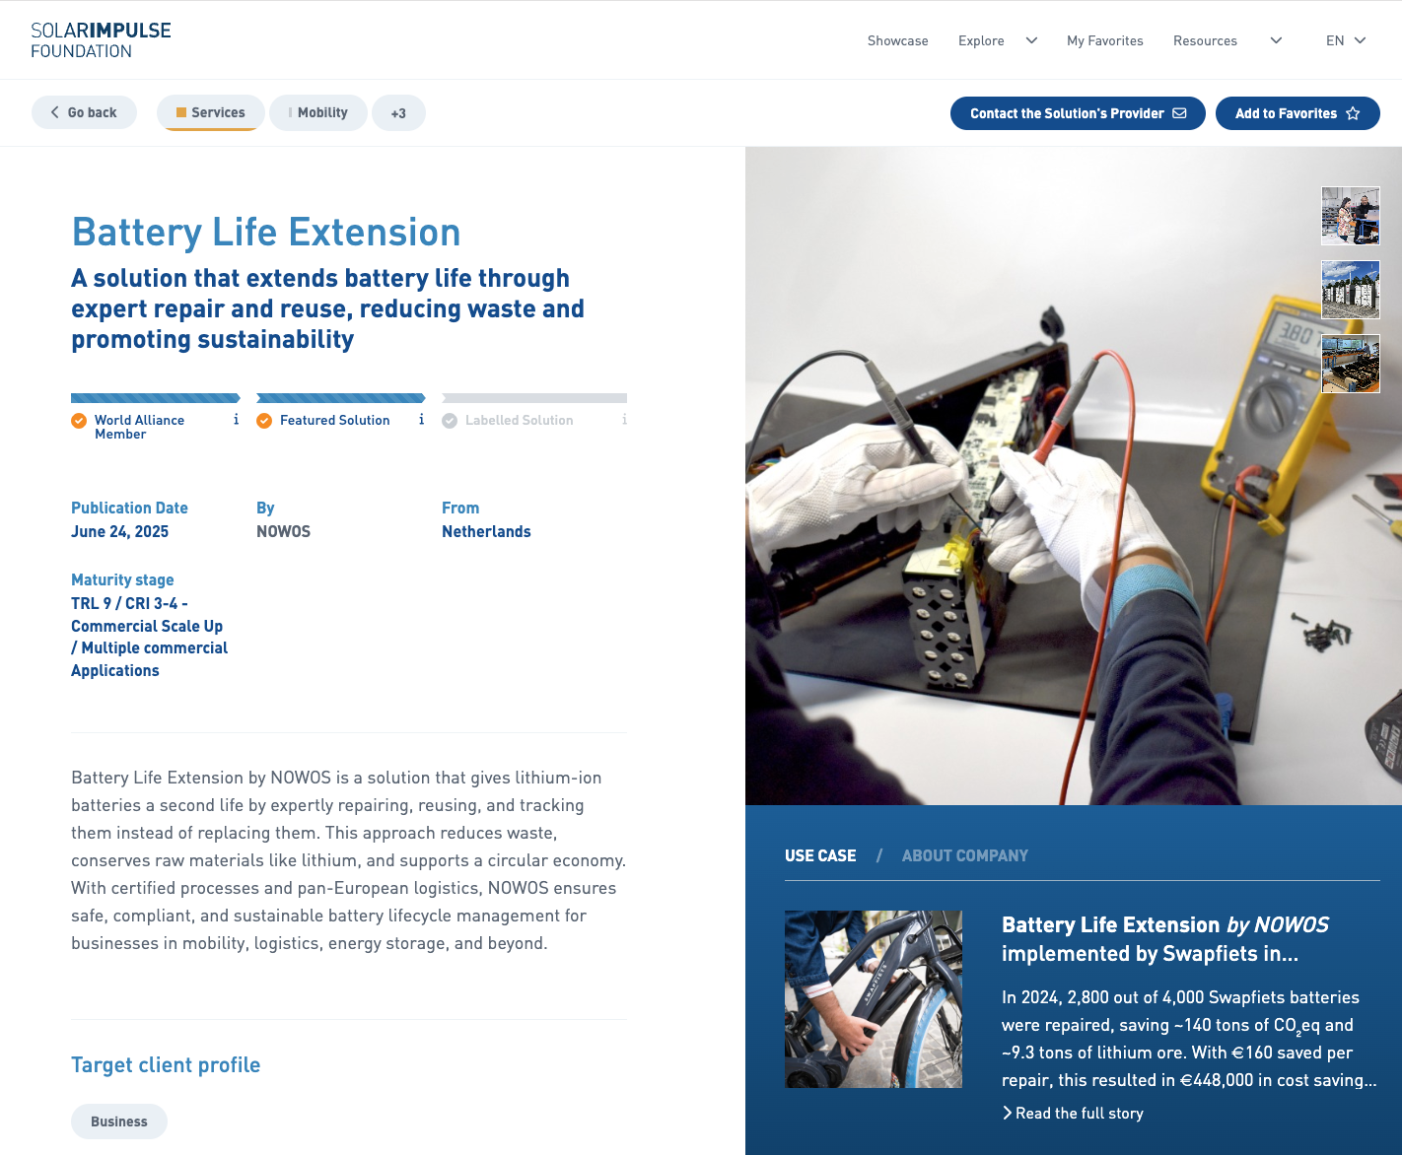Open the EN language selector
Screen dimensions: 1402x1155
coord(1345,40)
